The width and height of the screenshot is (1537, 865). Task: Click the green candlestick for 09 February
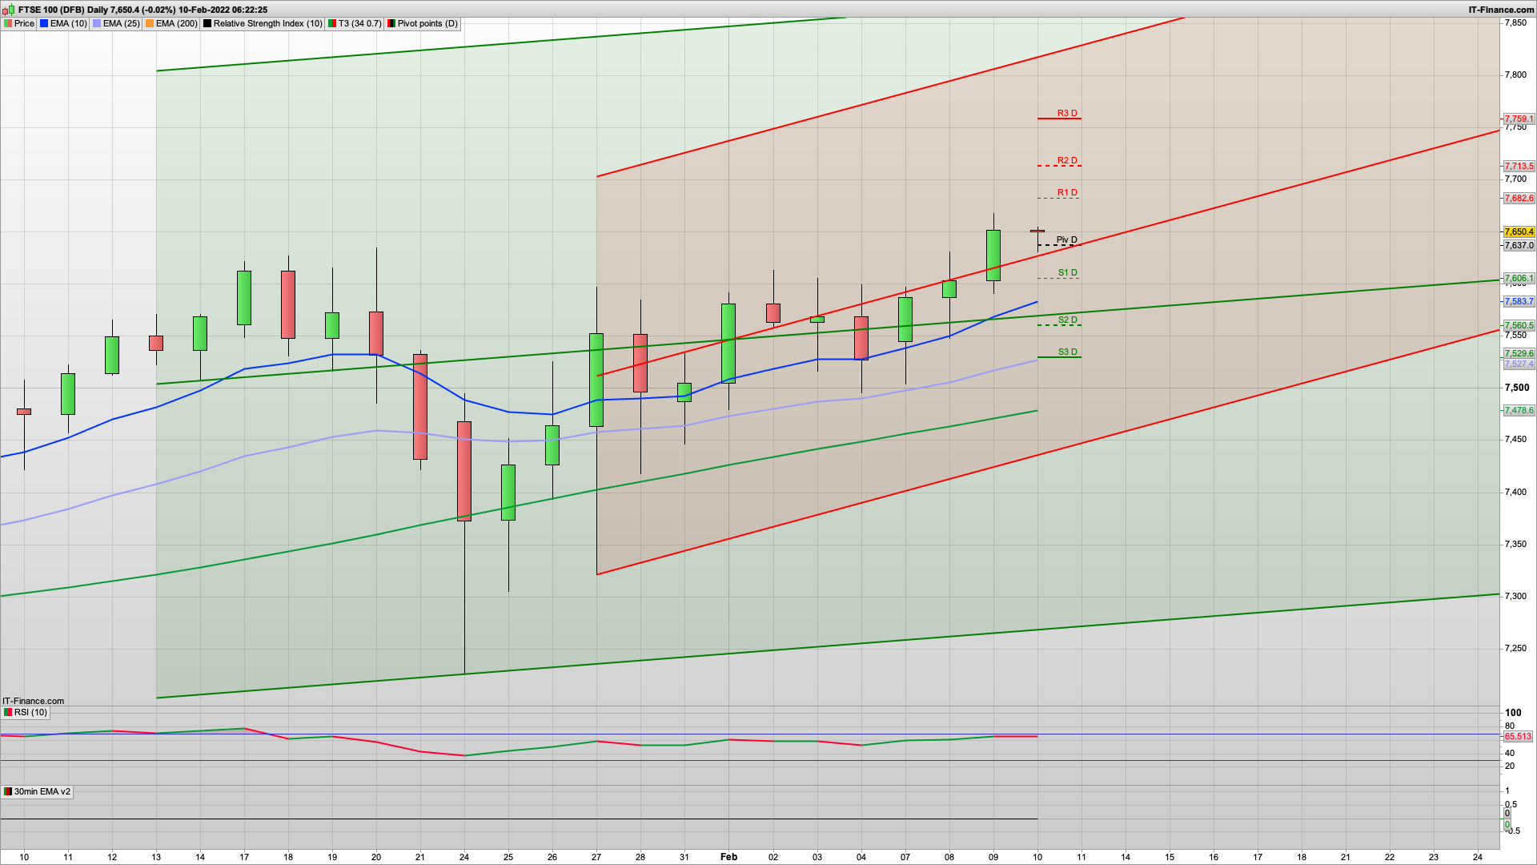pyautogui.click(x=993, y=255)
